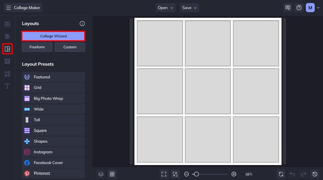
Task: Click the zoom out minus icon
Action: click(x=186, y=174)
